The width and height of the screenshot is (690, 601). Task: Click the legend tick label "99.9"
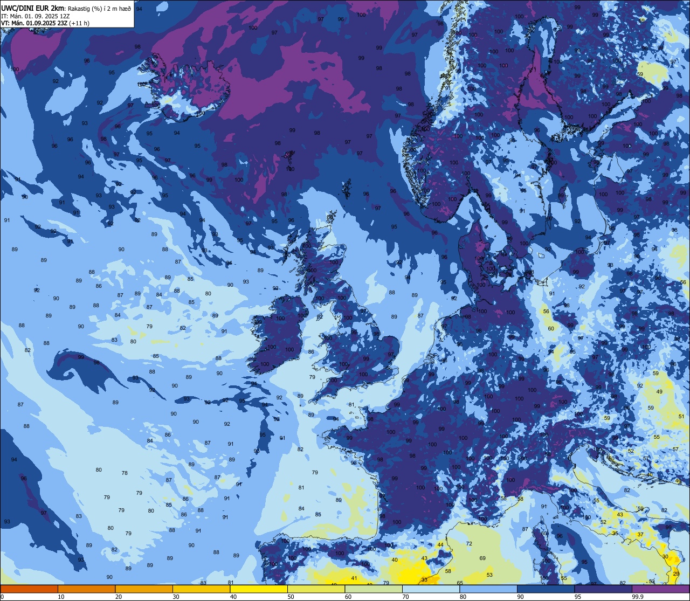pyautogui.click(x=638, y=597)
